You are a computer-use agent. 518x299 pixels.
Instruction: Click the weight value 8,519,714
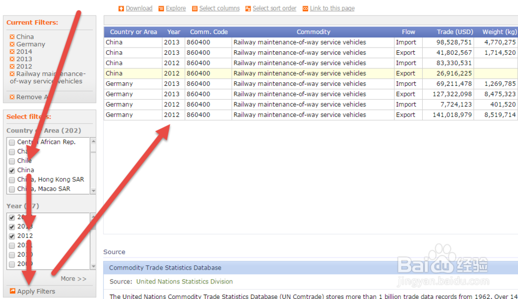point(500,115)
